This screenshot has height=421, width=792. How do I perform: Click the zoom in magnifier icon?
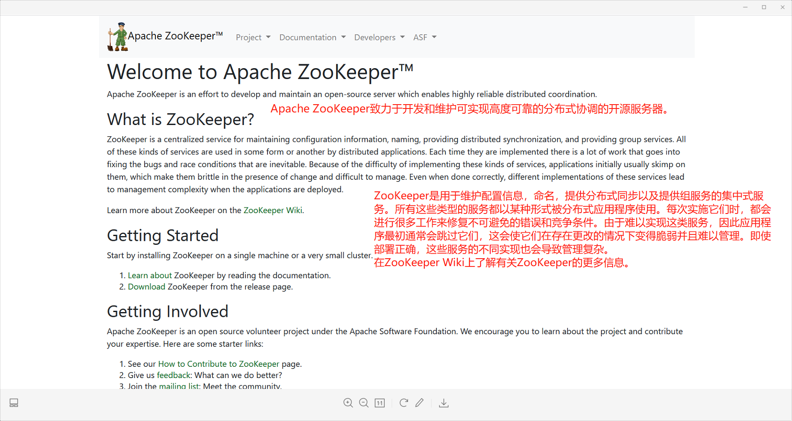point(348,403)
